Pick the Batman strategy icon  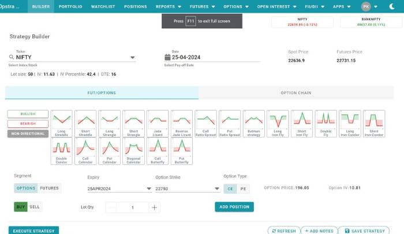254,124
